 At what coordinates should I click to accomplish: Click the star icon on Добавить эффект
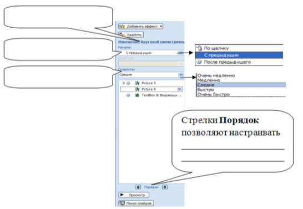pyautogui.click(x=122, y=27)
